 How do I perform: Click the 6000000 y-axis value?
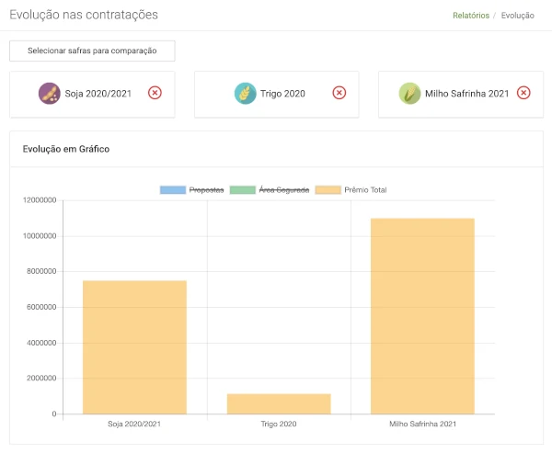pos(41,307)
